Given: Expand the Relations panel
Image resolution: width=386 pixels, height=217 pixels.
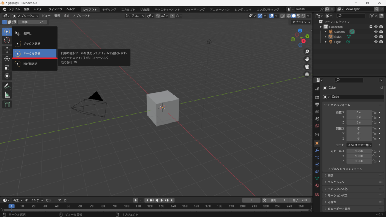Looking at the screenshot, I should pos(330,176).
